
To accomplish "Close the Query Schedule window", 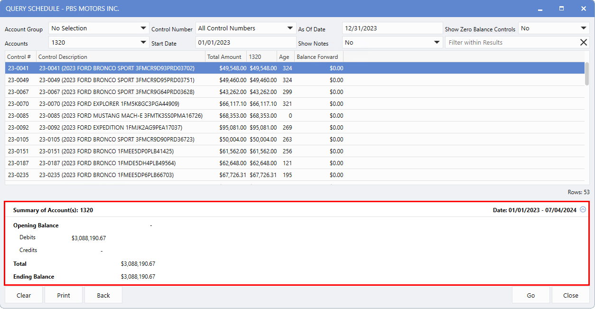I will (x=584, y=9).
